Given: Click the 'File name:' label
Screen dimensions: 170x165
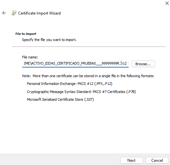Looking at the screenshot, I should [x=30, y=57].
